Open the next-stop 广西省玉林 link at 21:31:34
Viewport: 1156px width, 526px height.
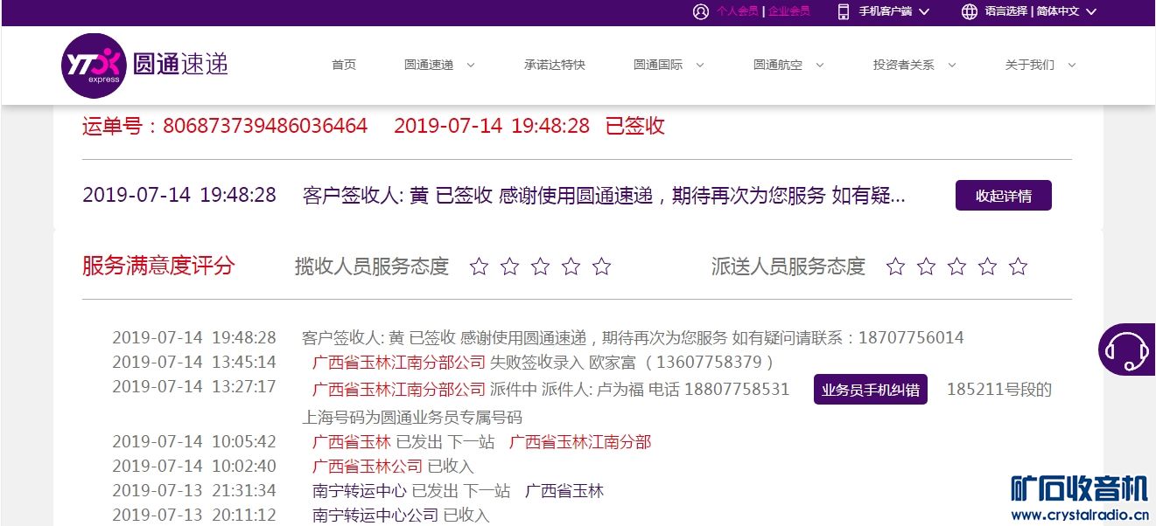564,491
